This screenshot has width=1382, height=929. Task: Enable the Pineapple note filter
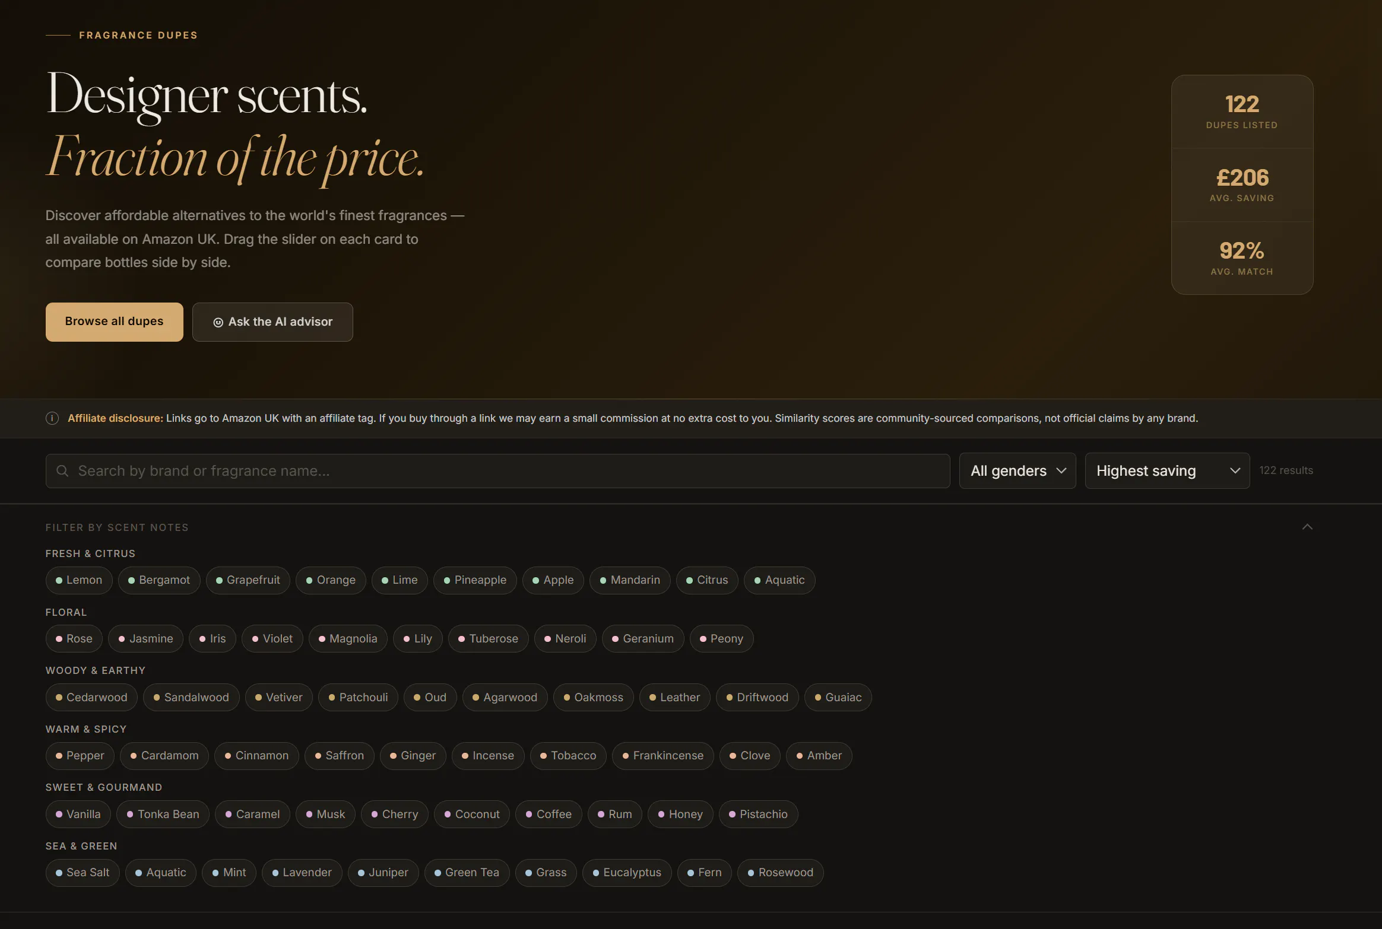coord(475,580)
